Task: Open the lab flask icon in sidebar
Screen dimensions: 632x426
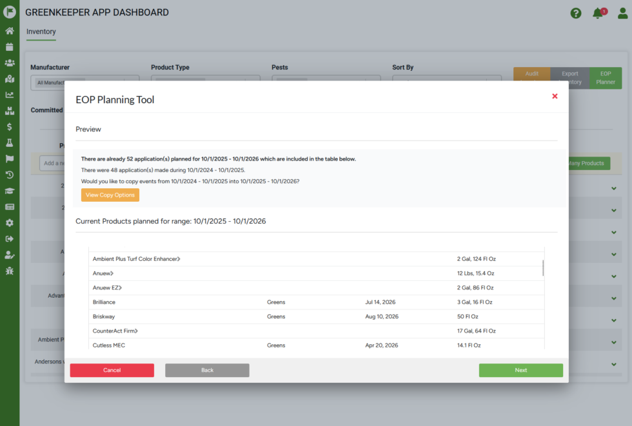Action: coord(10,142)
